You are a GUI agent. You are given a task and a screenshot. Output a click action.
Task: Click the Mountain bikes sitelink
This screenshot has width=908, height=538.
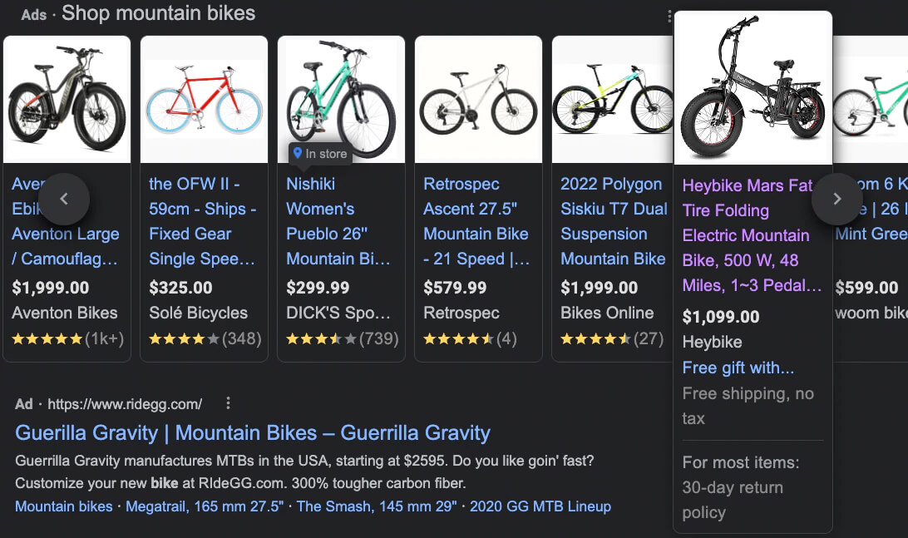(64, 506)
